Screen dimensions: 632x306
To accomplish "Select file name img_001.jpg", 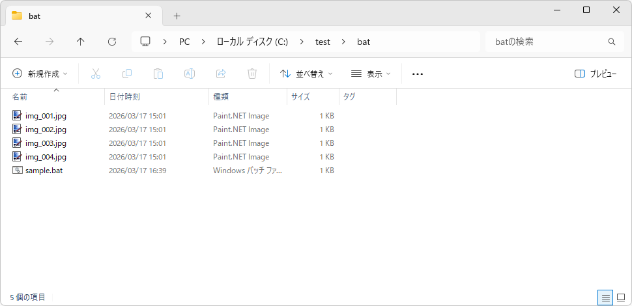I will (46, 116).
